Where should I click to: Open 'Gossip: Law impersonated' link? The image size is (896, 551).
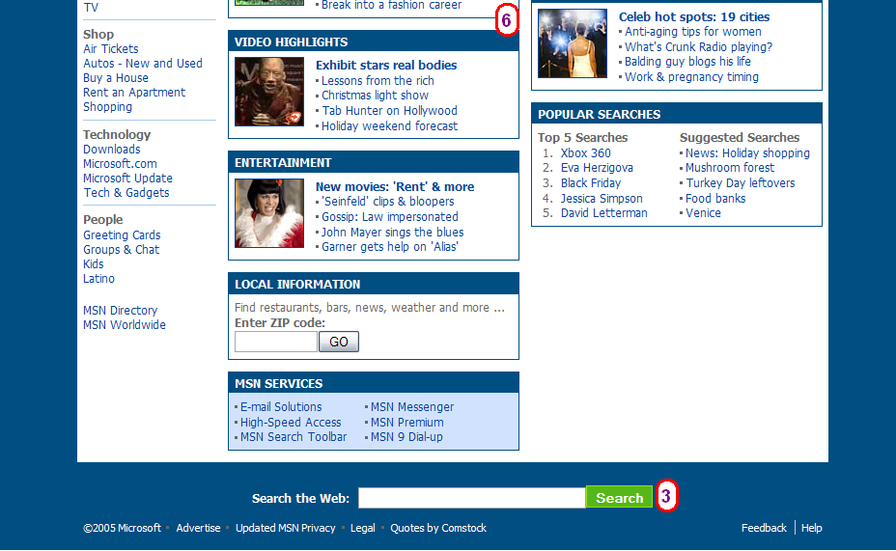(390, 217)
